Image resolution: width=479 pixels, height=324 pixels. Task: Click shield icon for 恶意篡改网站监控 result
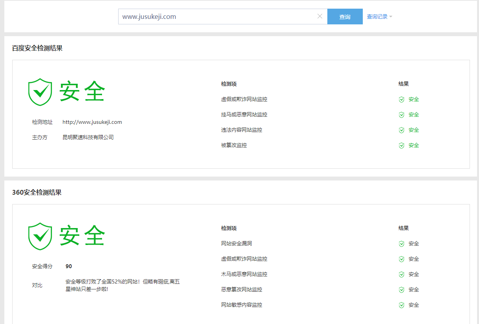point(401,290)
